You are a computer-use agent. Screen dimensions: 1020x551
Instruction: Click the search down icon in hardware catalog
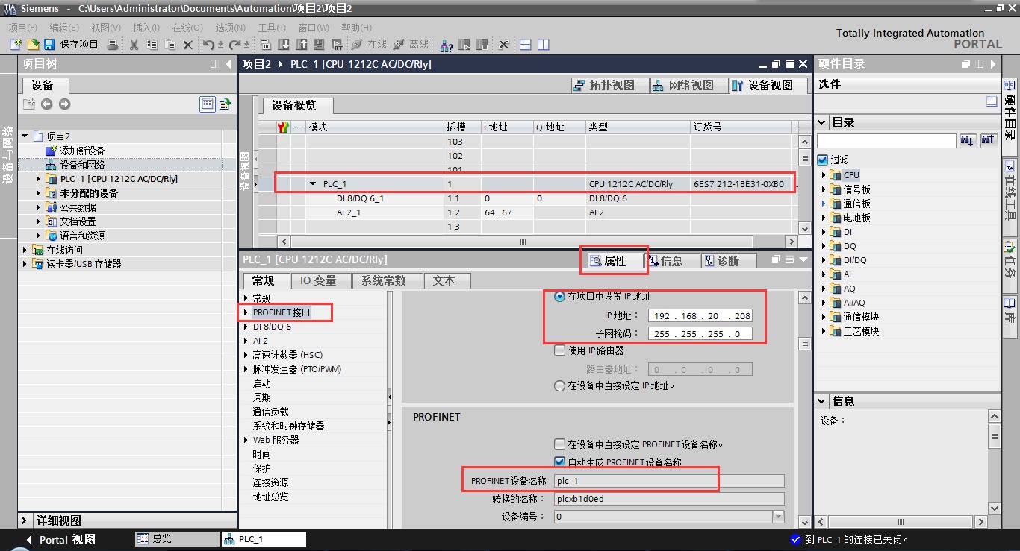(968, 140)
